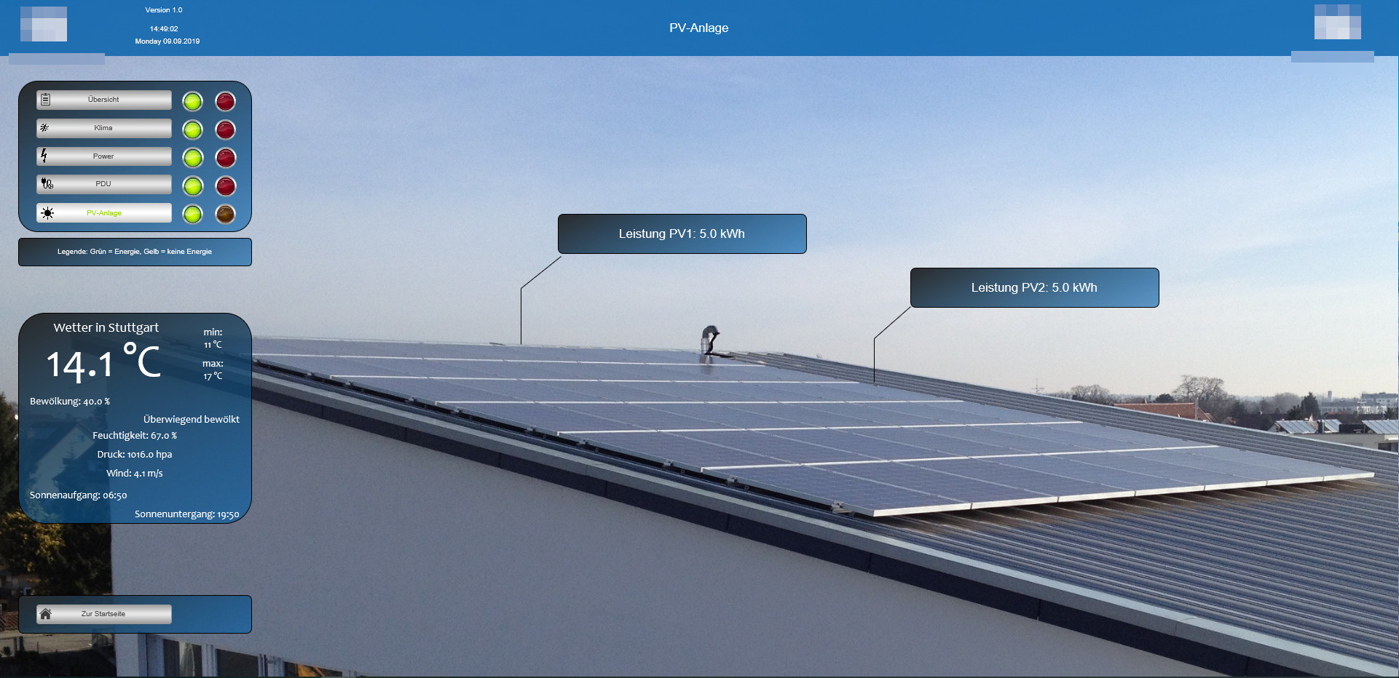Go back via Zur Startseite button
The image size is (1399, 678).
pos(104,614)
